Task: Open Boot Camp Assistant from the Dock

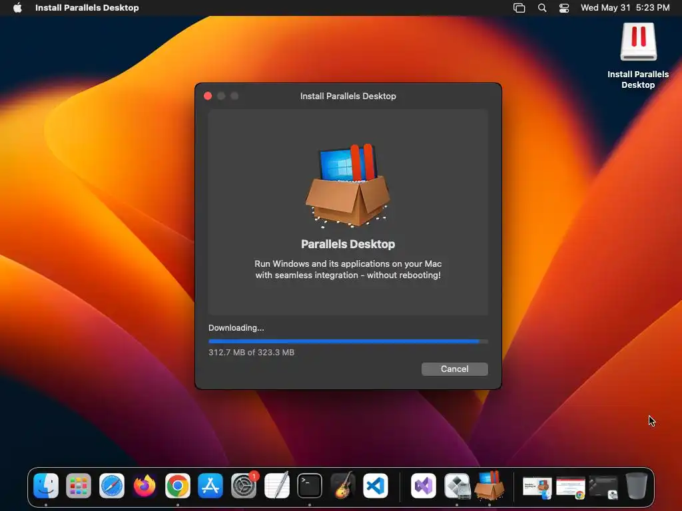Action: (x=457, y=486)
